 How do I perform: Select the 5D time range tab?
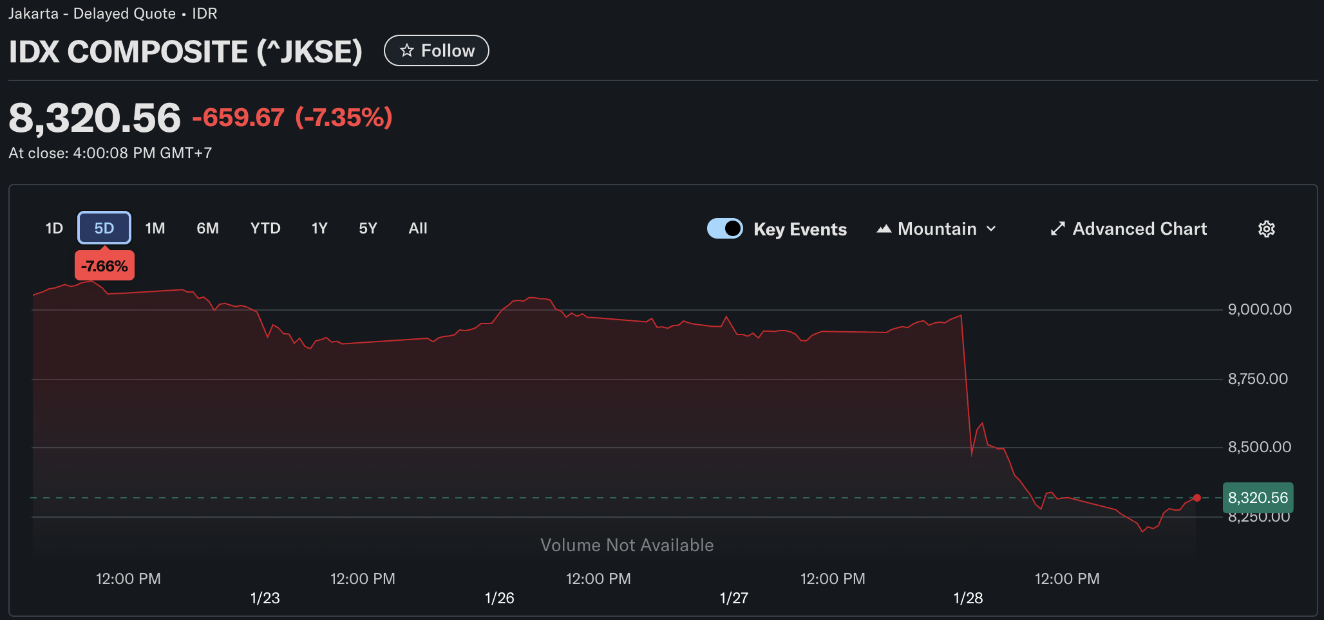104,228
